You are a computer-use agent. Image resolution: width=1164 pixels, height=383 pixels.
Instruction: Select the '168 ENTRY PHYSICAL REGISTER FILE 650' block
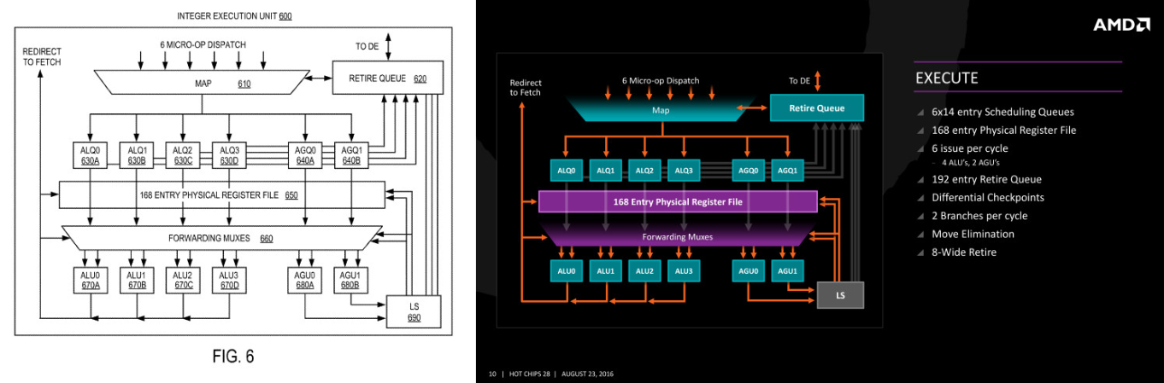pos(221,194)
